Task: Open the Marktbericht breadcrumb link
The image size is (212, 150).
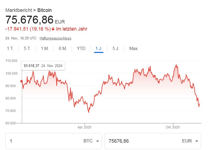Action: tap(18, 10)
